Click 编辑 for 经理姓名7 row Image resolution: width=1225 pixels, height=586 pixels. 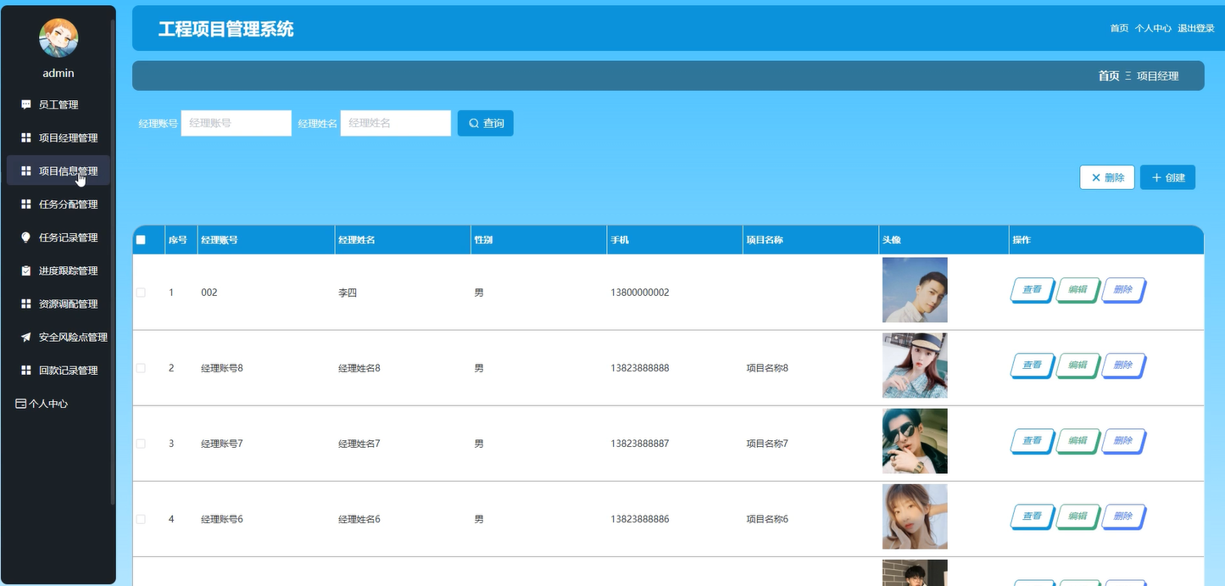(x=1078, y=441)
